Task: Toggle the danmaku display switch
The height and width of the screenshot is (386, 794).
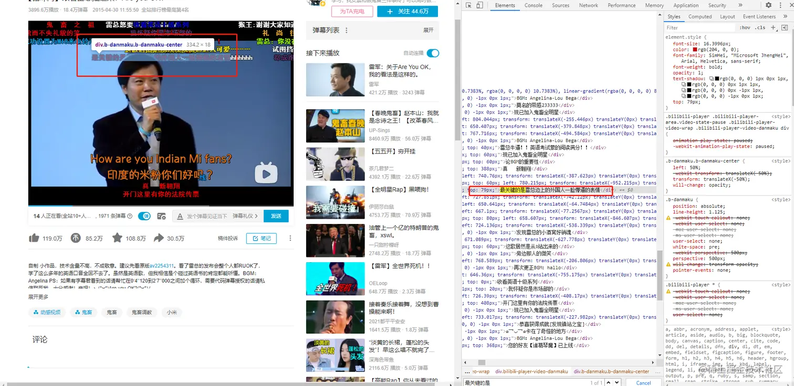Action: point(144,216)
